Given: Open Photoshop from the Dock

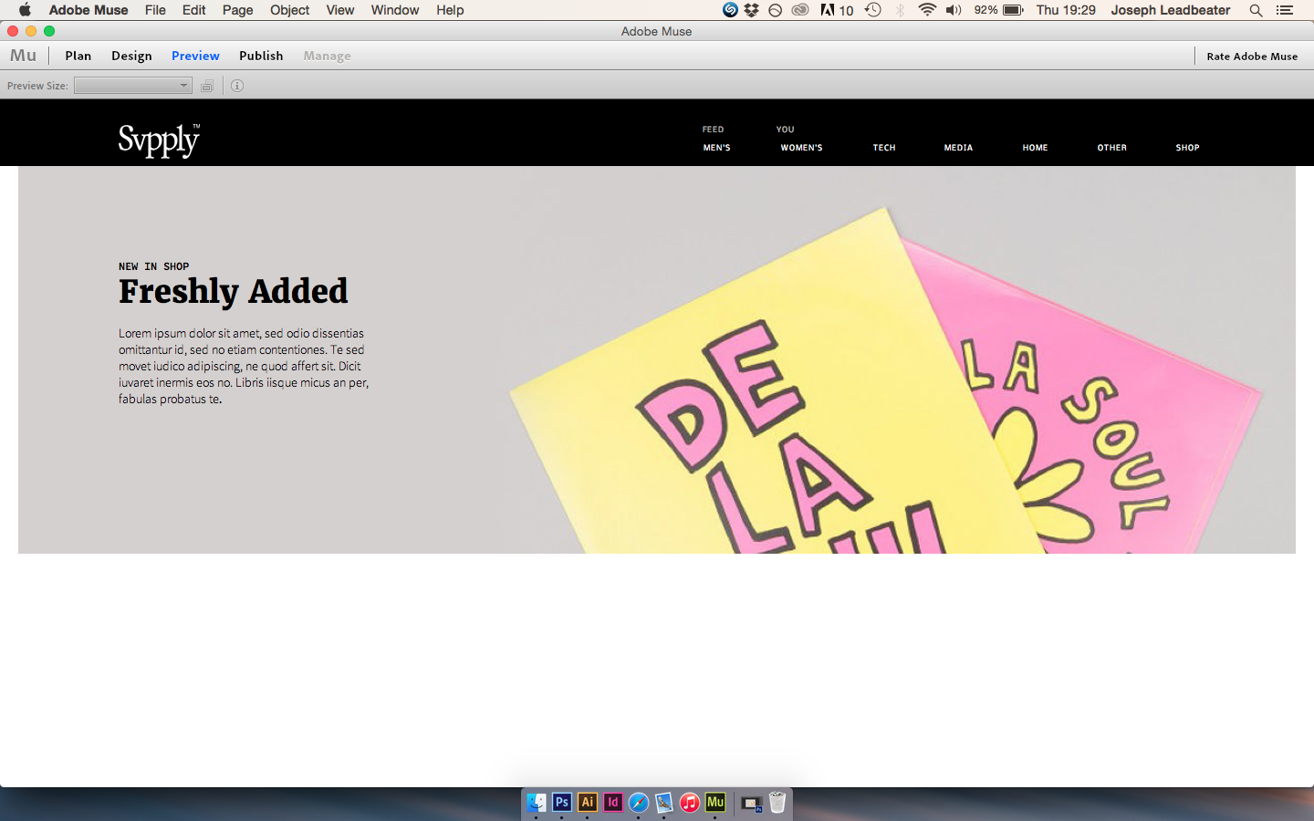Looking at the screenshot, I should [x=562, y=802].
